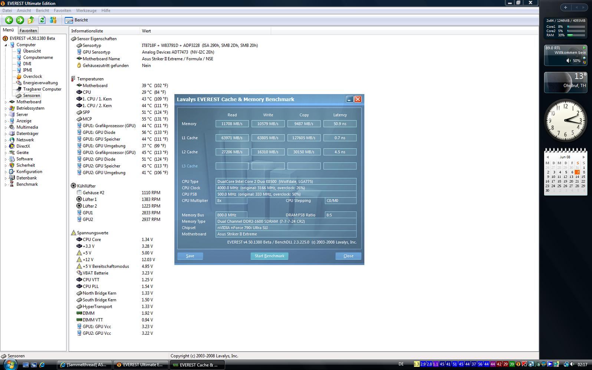Viewport: 592px width, 370px height.
Task: Open the Sammelthread taskbar window
Action: pyautogui.click(x=85, y=365)
